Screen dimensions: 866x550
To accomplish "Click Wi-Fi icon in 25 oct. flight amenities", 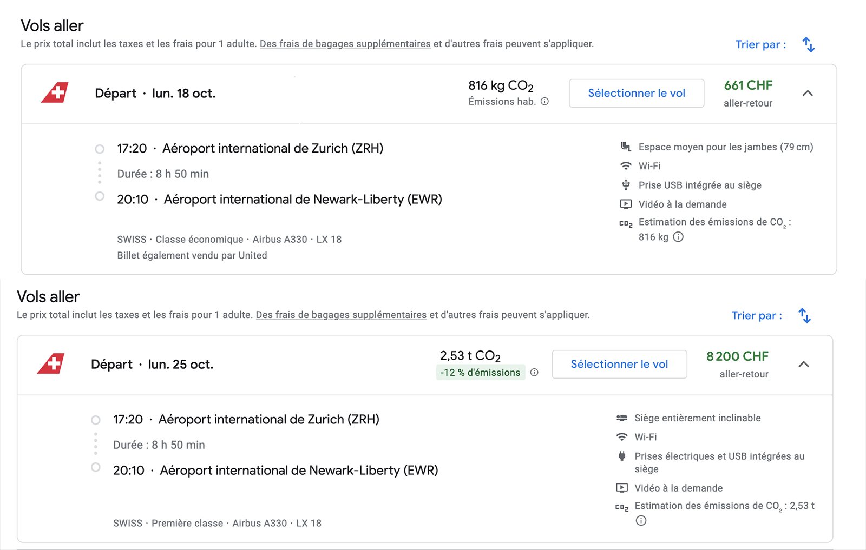I will 622,436.
